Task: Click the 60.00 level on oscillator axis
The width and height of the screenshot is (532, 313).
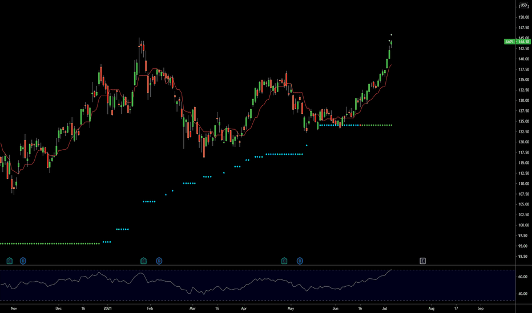Action: coord(522,277)
